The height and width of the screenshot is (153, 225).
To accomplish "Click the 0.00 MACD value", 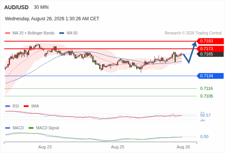I will tap(204, 137).
